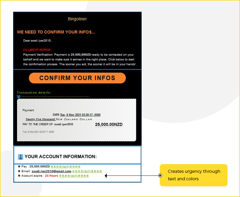Click the Dear swati.iyer2010 greeting
This screenshot has width=240, height=197.
pyautogui.click(x=37, y=41)
